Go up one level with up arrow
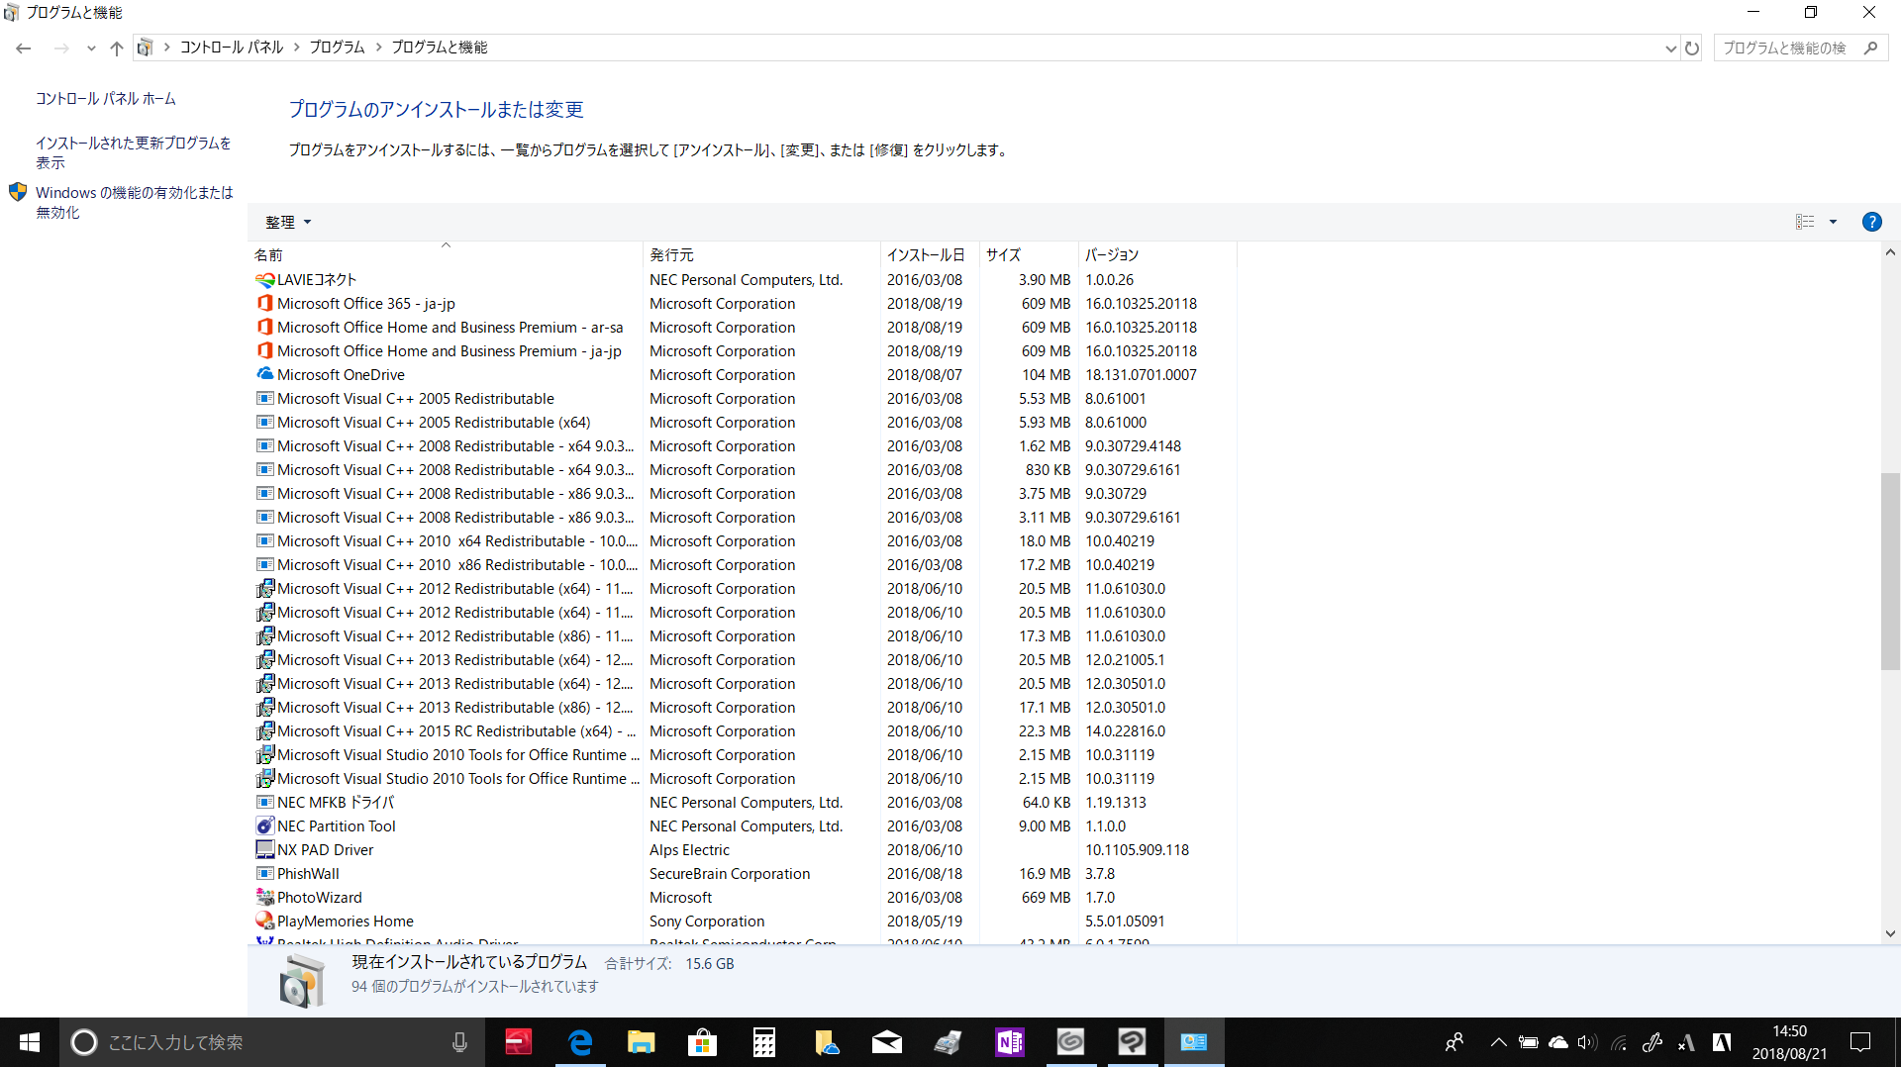Image resolution: width=1901 pixels, height=1067 pixels. (117, 48)
